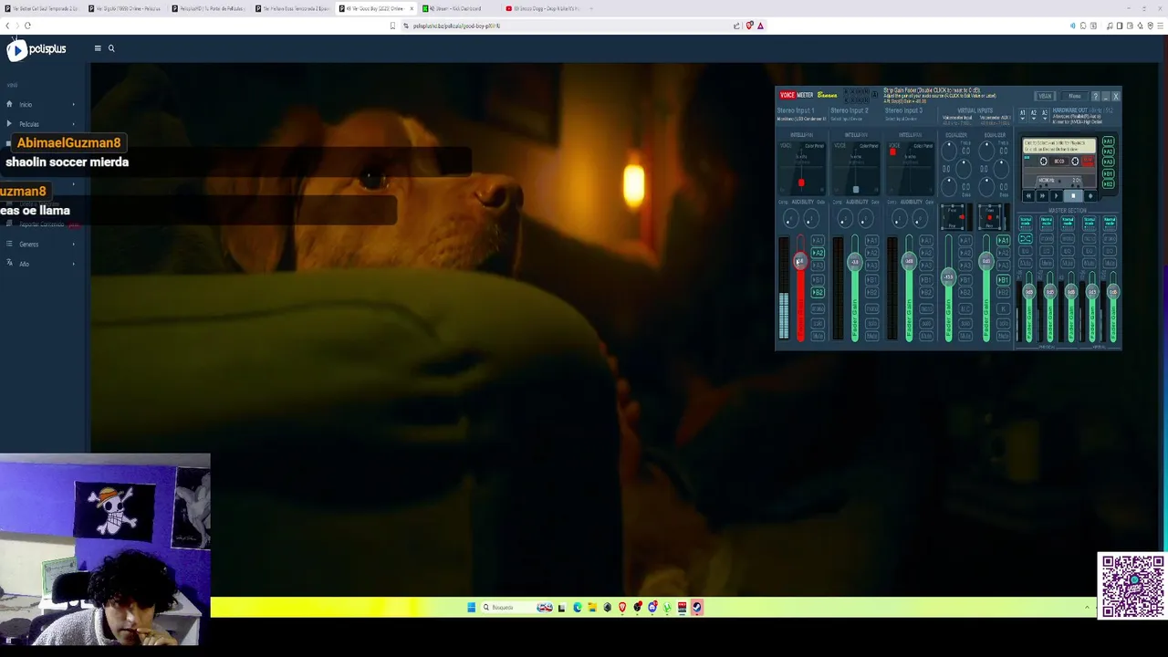The width and height of the screenshot is (1168, 657).
Task: Fast forward the Voicemeeter cassette recorder
Action: tap(1042, 196)
